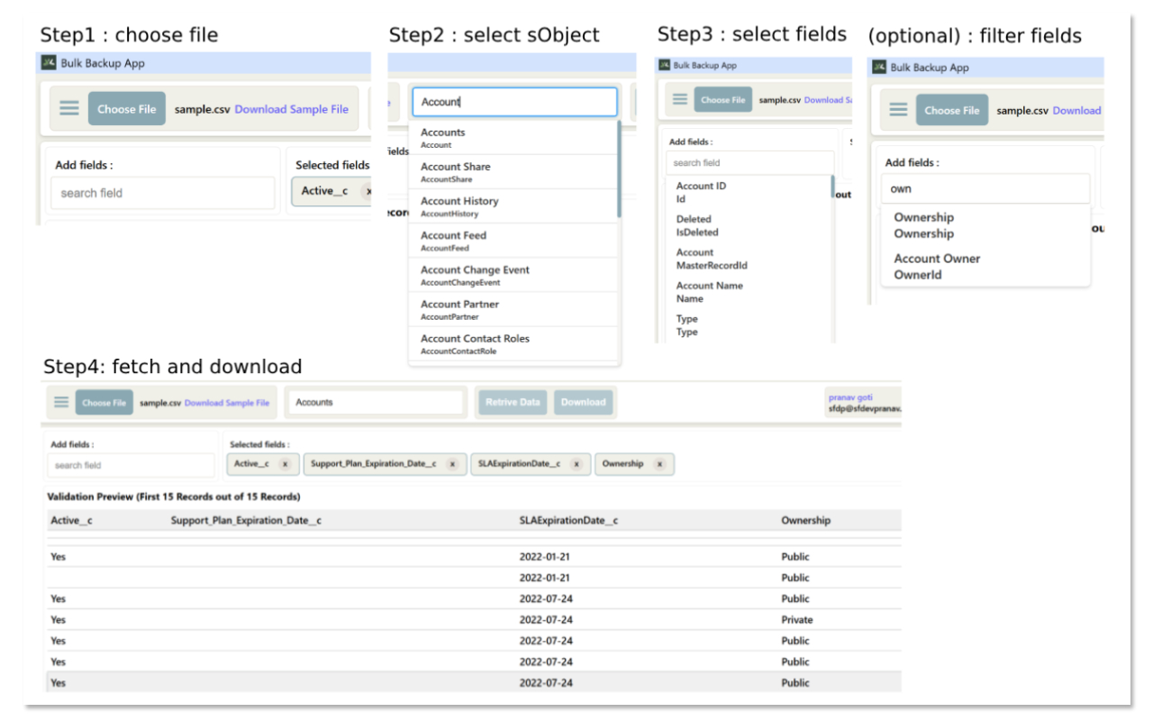Click the Retrive Data button
Screen dimensions: 1153x721
(x=513, y=402)
